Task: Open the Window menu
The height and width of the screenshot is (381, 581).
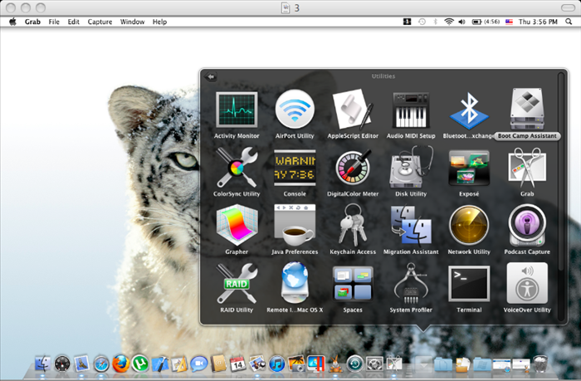Action: pos(132,22)
